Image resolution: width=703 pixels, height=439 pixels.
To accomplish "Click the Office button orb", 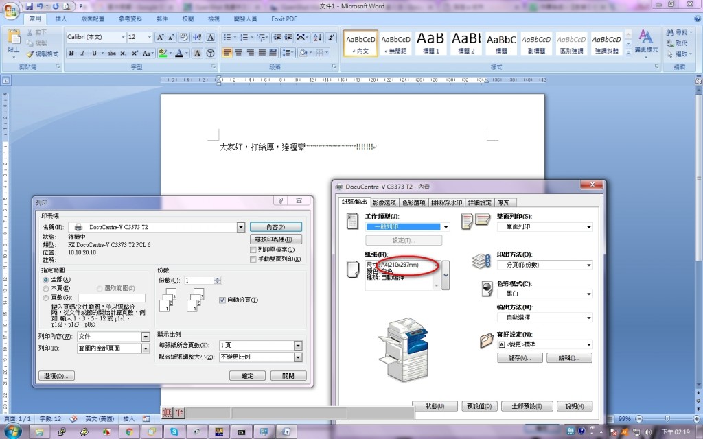I will click(11, 11).
